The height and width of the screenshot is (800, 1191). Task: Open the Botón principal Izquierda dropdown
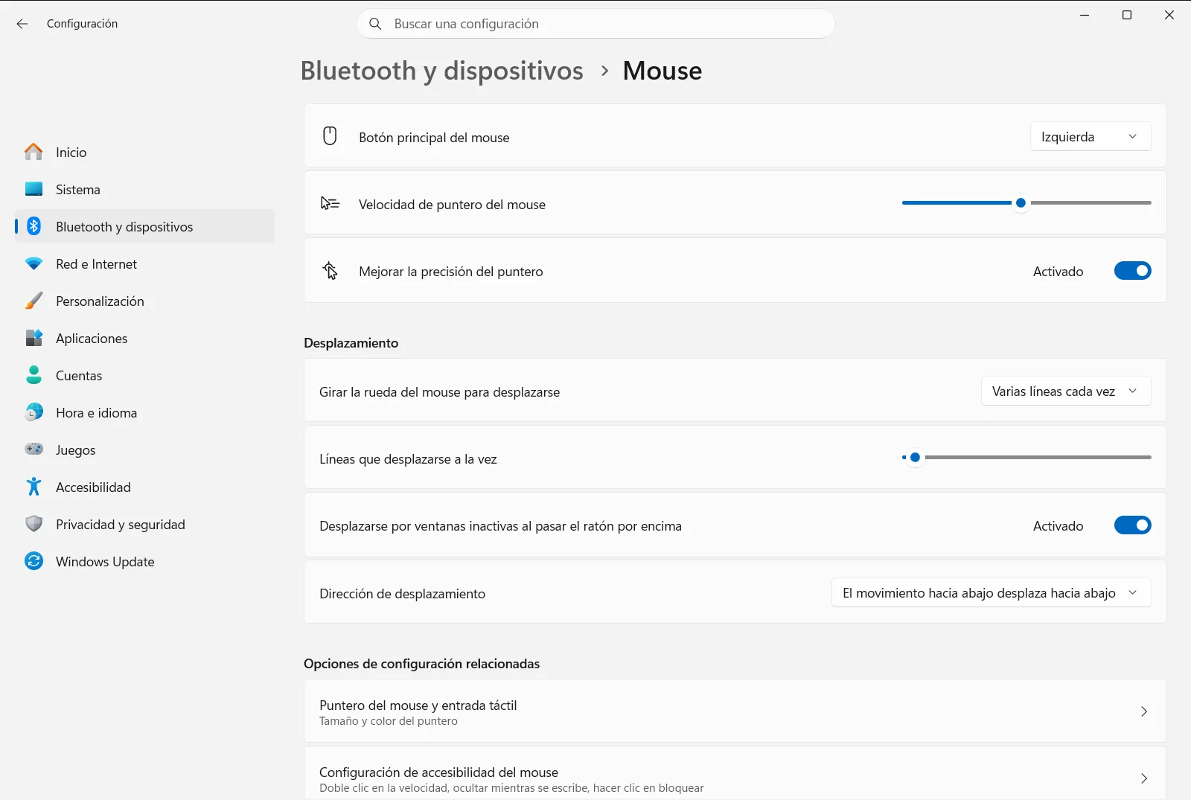point(1091,137)
